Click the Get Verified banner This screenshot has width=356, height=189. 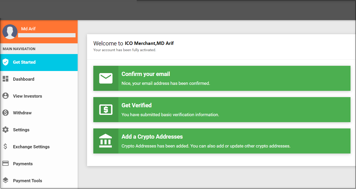(222, 109)
